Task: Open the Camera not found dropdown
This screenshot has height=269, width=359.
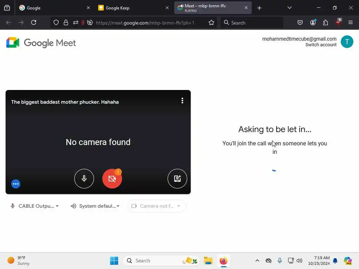Action: (x=156, y=206)
